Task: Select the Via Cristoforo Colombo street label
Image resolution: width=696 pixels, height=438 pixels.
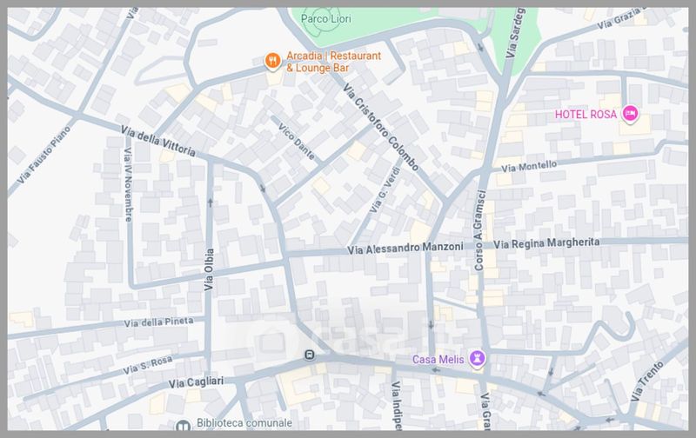Action: coord(381,128)
